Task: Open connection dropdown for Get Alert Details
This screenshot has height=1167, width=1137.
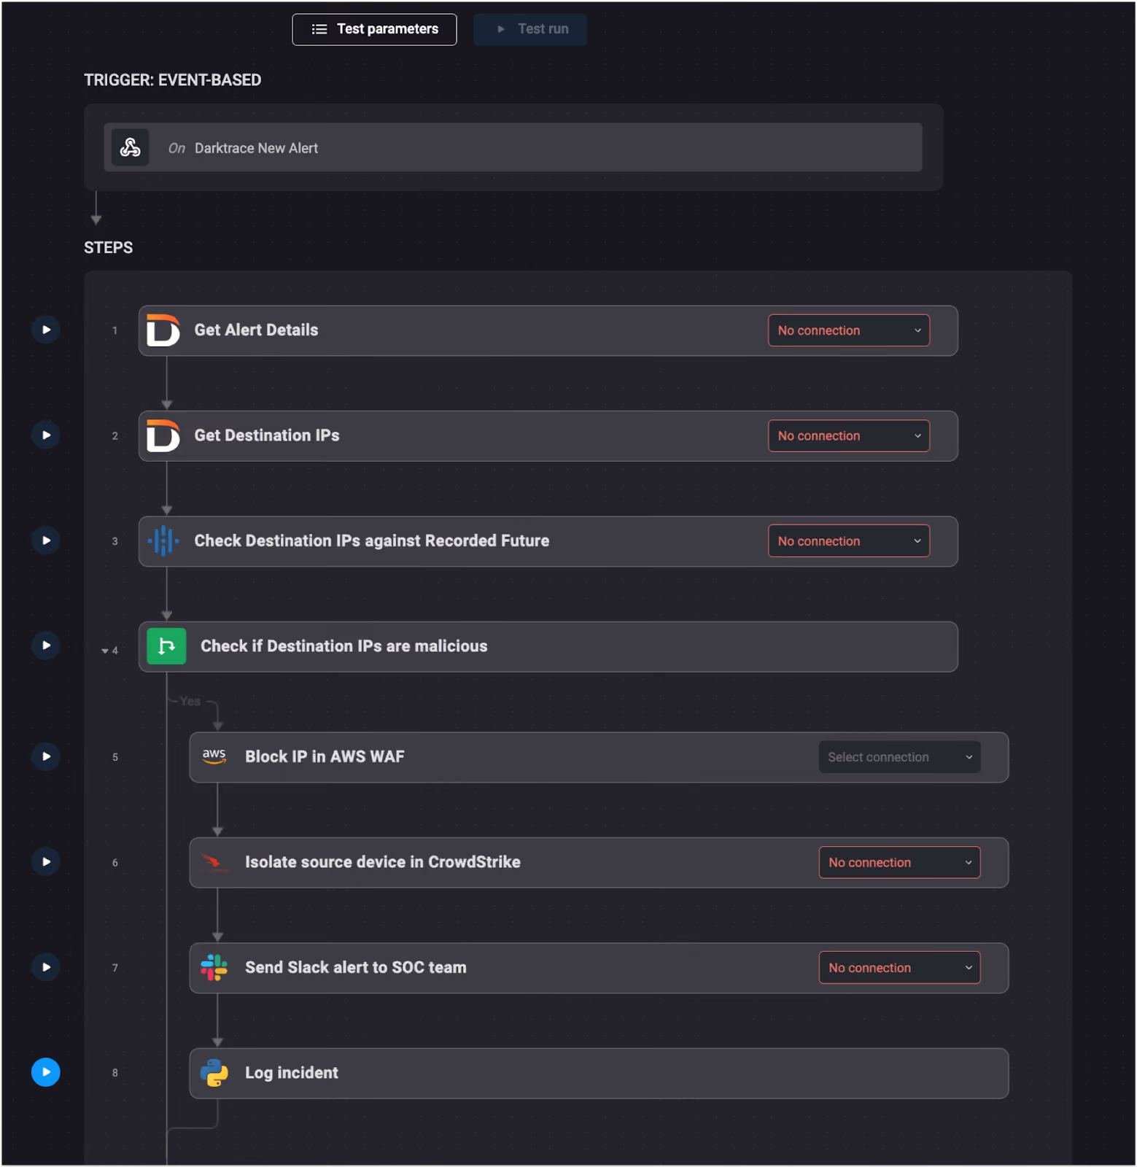Action: click(849, 330)
